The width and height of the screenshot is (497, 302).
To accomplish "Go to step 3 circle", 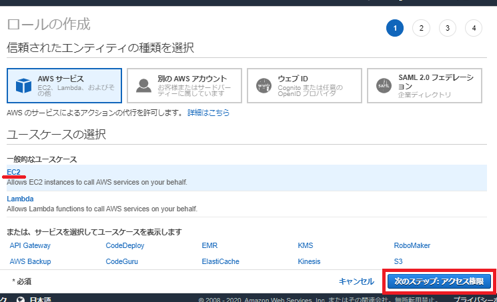I will tap(448, 28).
